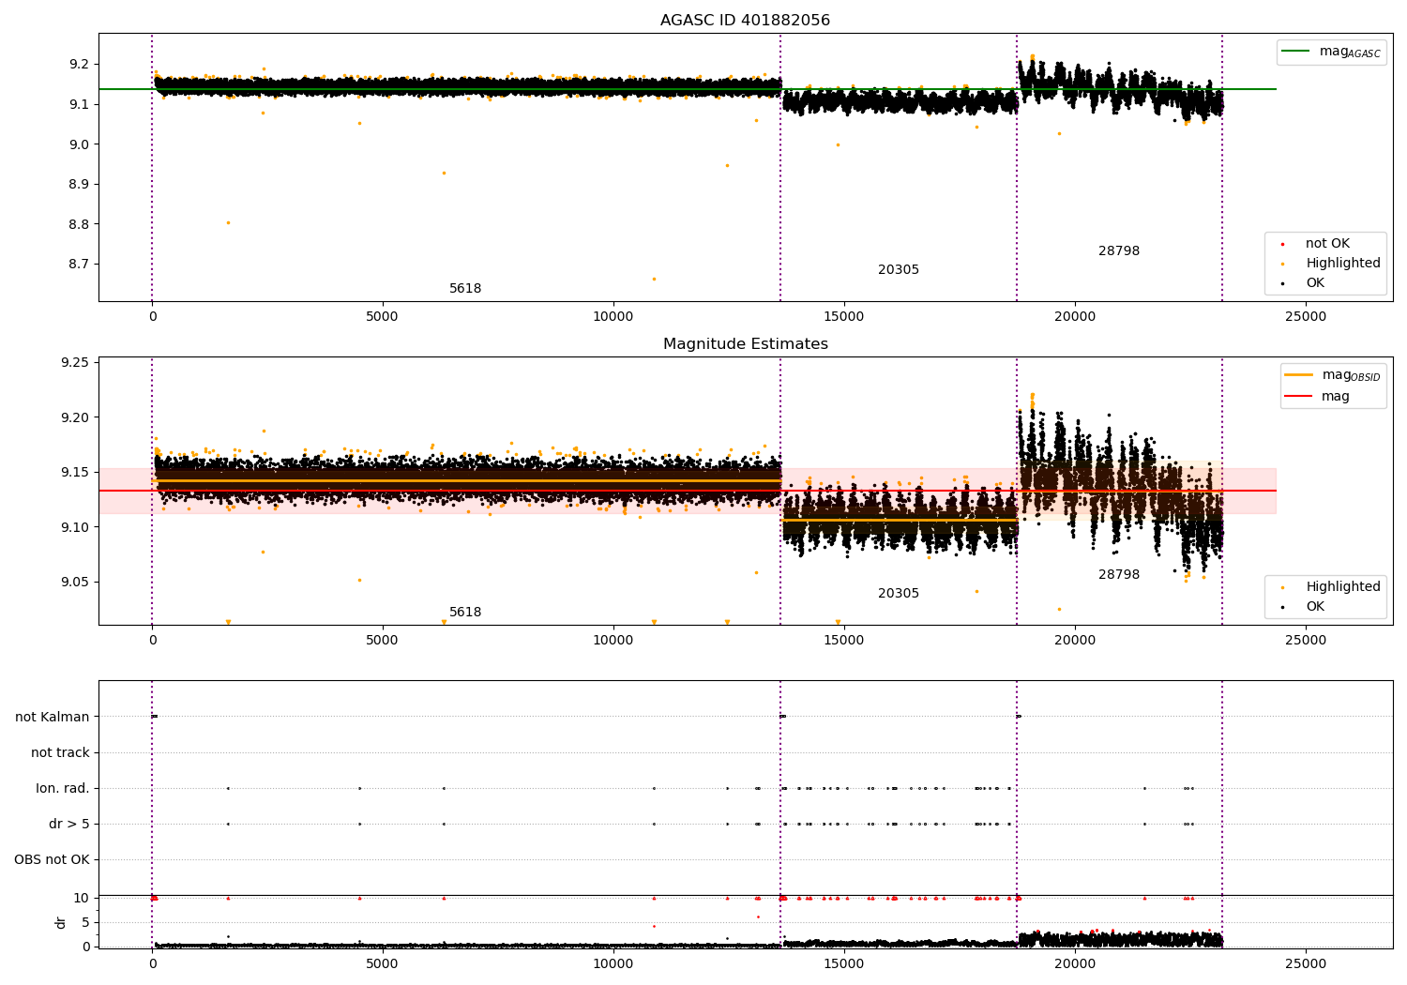Click the black 'OK' entry in top legend

click(1302, 283)
